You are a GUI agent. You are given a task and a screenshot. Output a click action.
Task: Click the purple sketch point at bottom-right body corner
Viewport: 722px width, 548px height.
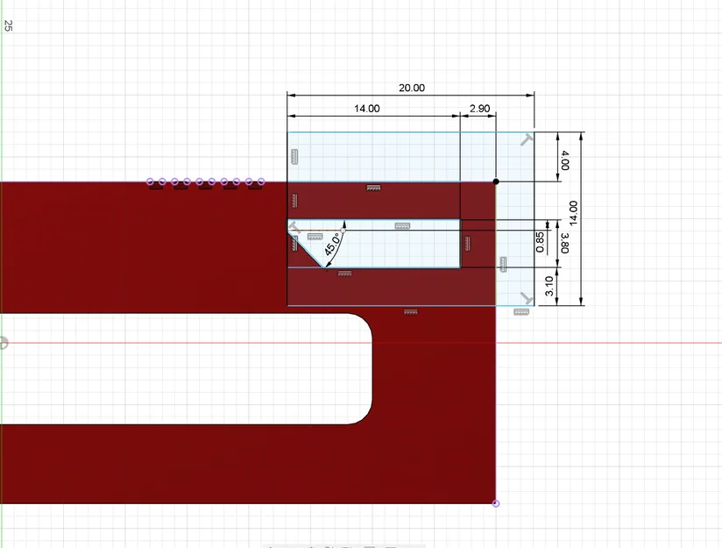pyautogui.click(x=496, y=503)
